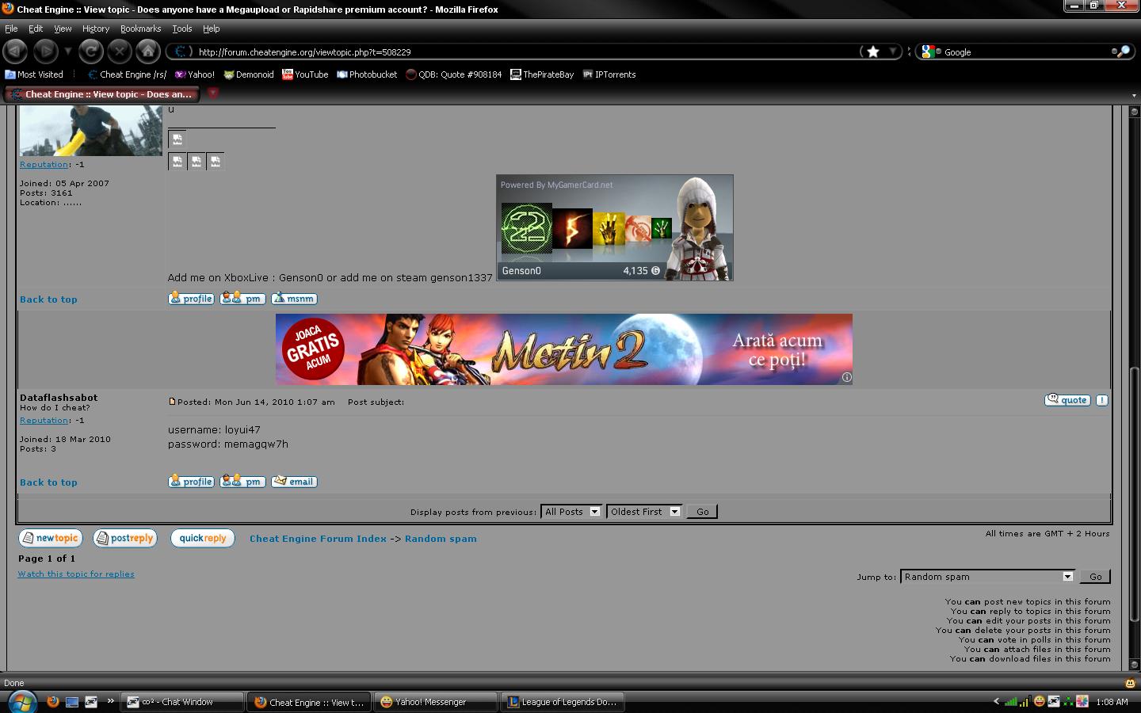Open the Jump to Random spam dropdown

987,577
